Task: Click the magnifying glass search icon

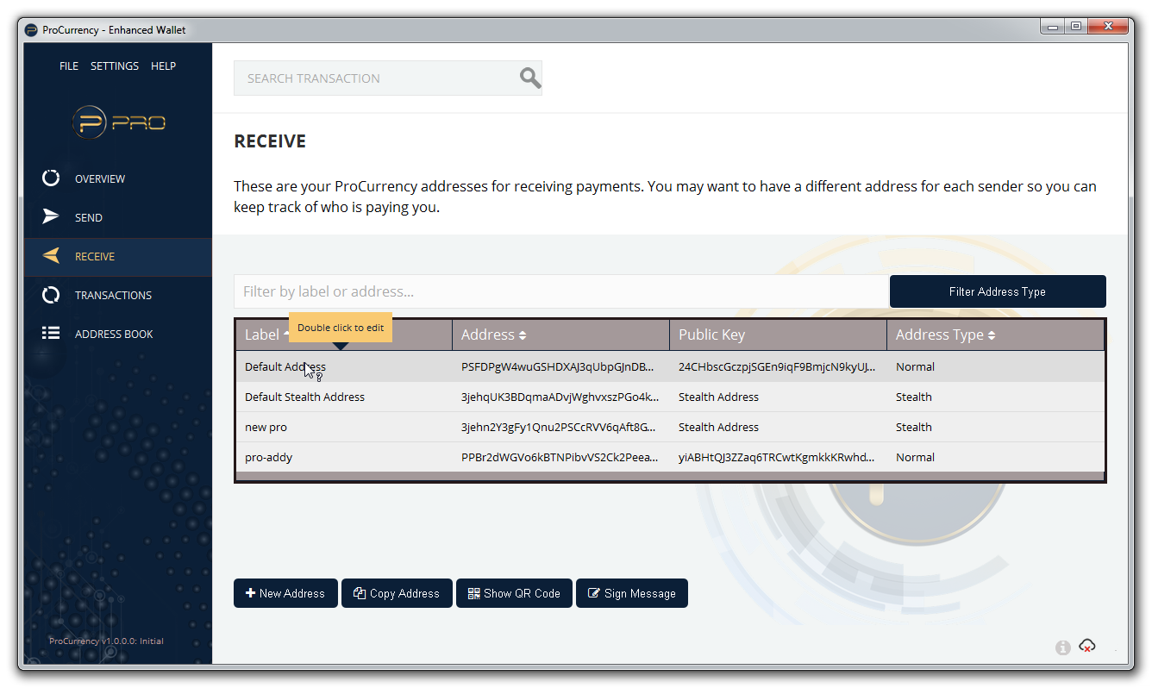Action: pos(530,78)
